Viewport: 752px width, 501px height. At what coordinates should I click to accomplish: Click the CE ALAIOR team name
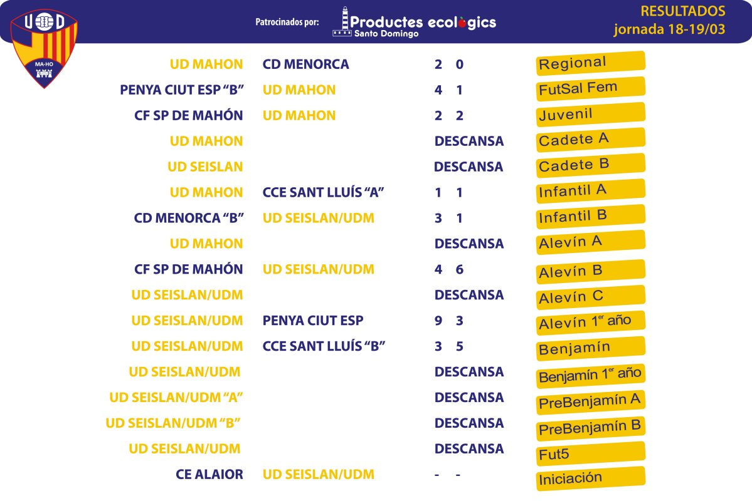(x=209, y=474)
